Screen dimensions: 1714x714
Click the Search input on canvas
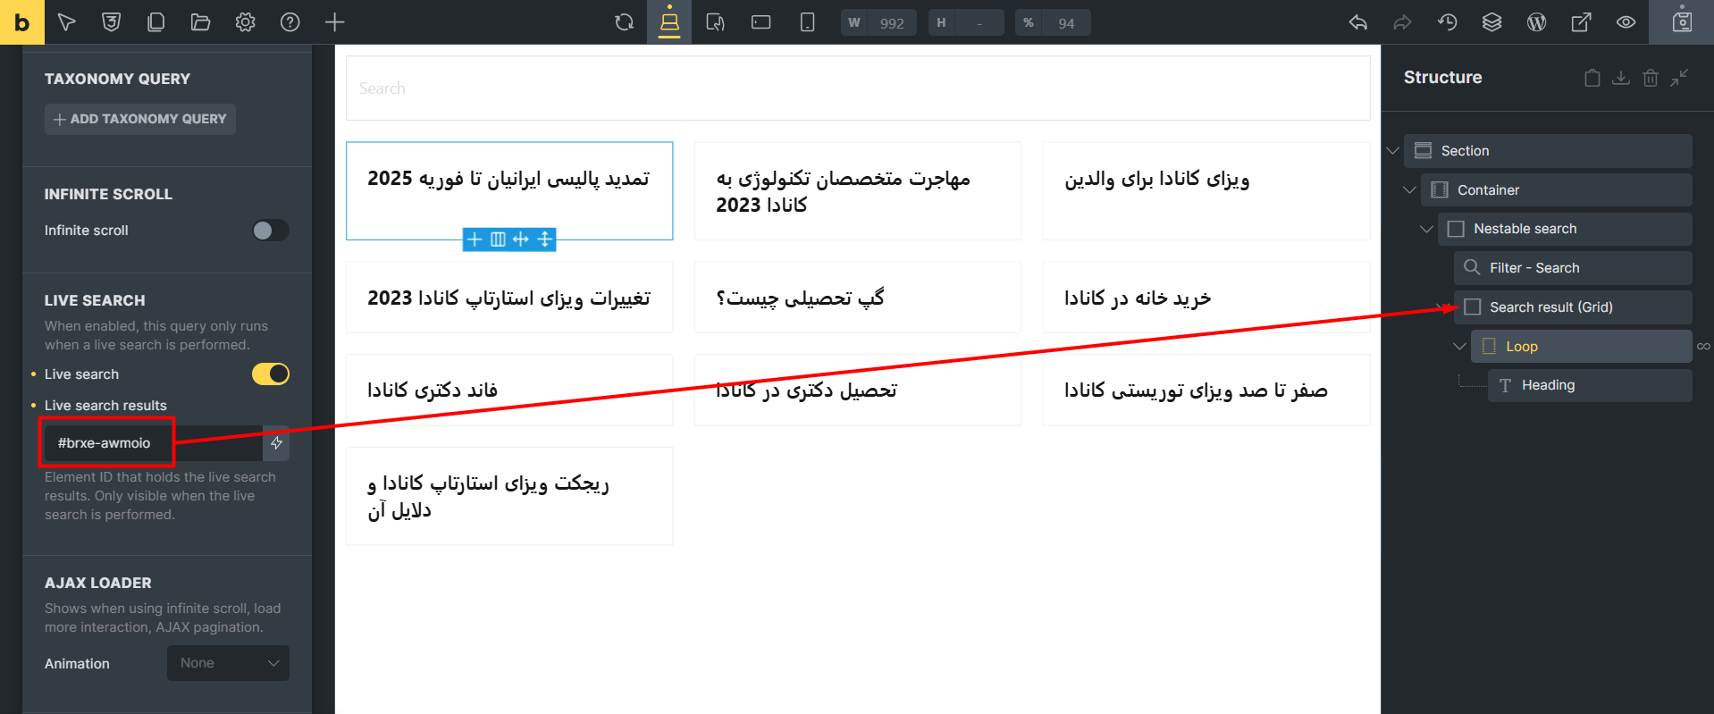click(858, 88)
